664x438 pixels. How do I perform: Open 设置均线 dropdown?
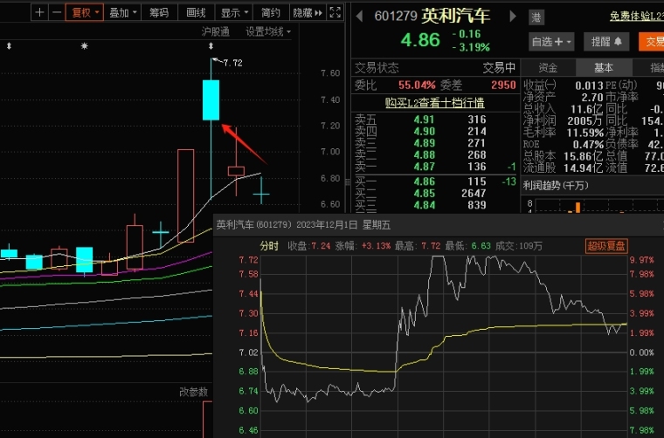click(268, 31)
